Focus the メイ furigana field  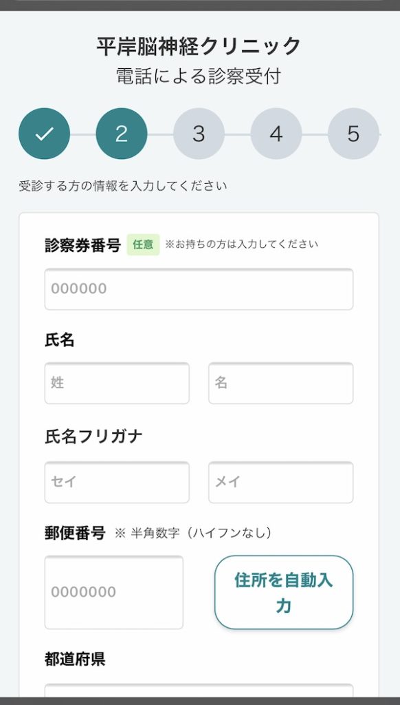(280, 483)
